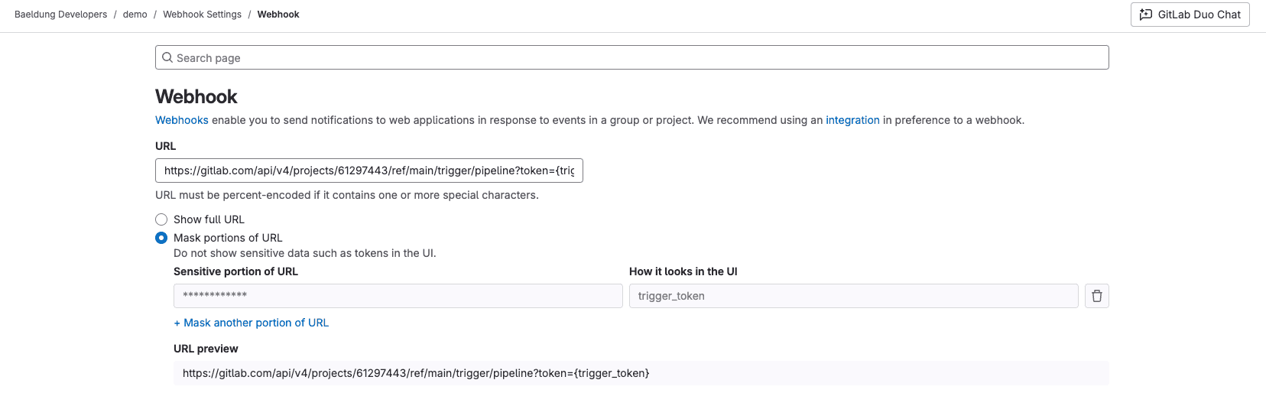Go to the demo project breadcrumb
The width and height of the screenshot is (1266, 393).
pos(135,15)
